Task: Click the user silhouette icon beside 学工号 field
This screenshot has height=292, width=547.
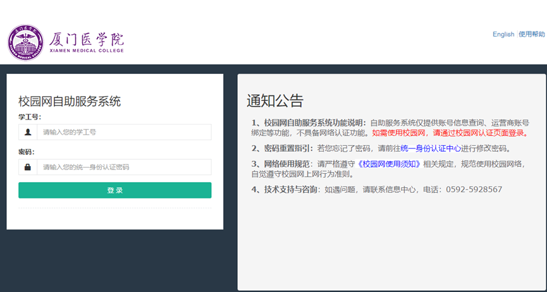Action: click(x=28, y=132)
